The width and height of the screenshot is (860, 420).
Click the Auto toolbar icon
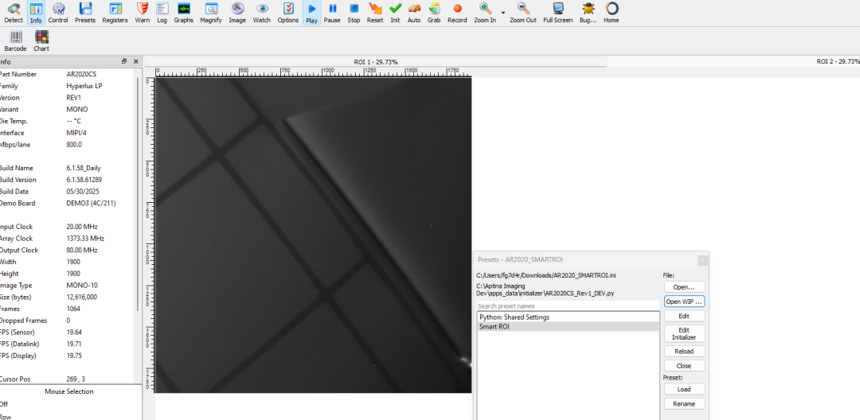coord(414,13)
